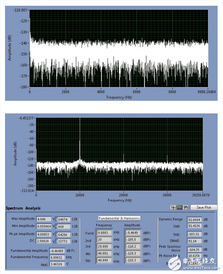223x274 pixels.
Task: Activate the graph zoom tool
Action: [179, 207]
